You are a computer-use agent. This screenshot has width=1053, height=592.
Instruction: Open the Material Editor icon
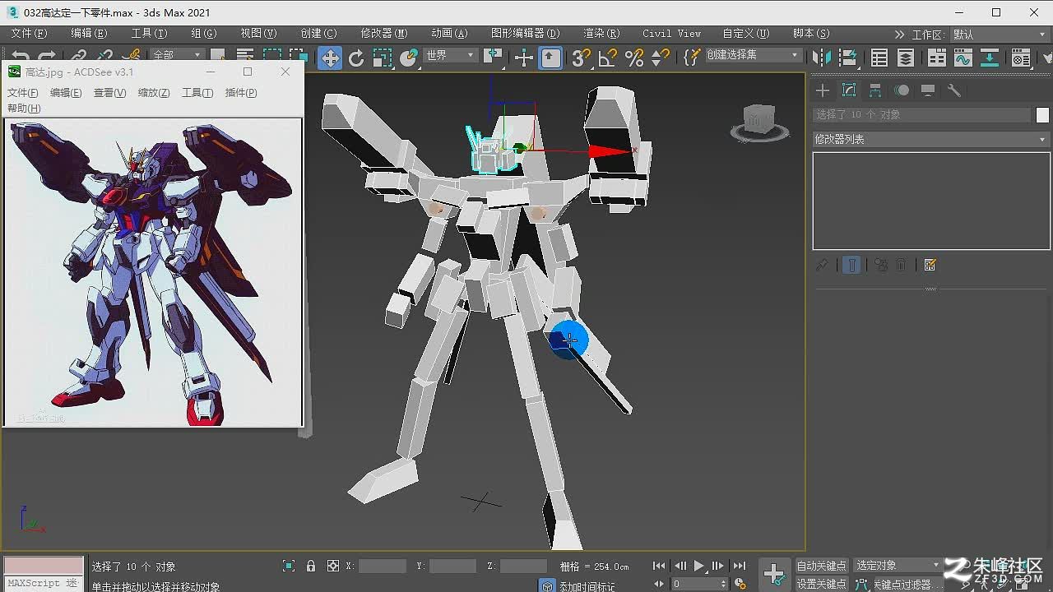(x=1021, y=58)
